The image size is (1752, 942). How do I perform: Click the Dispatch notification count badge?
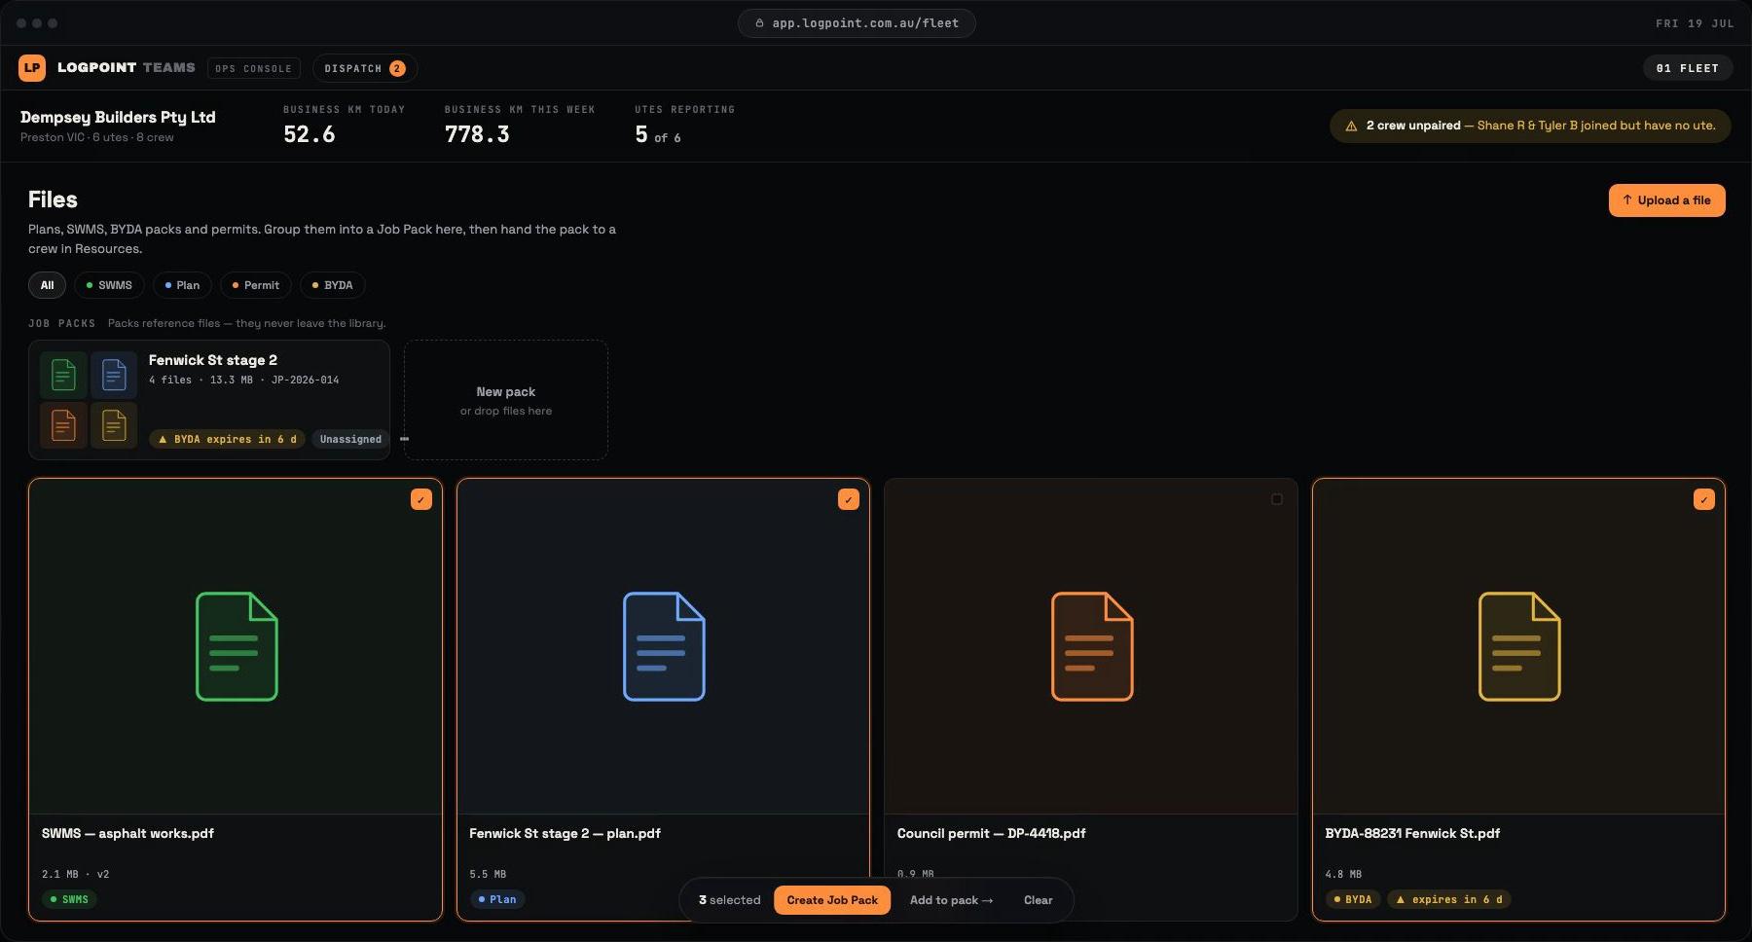[x=397, y=68]
